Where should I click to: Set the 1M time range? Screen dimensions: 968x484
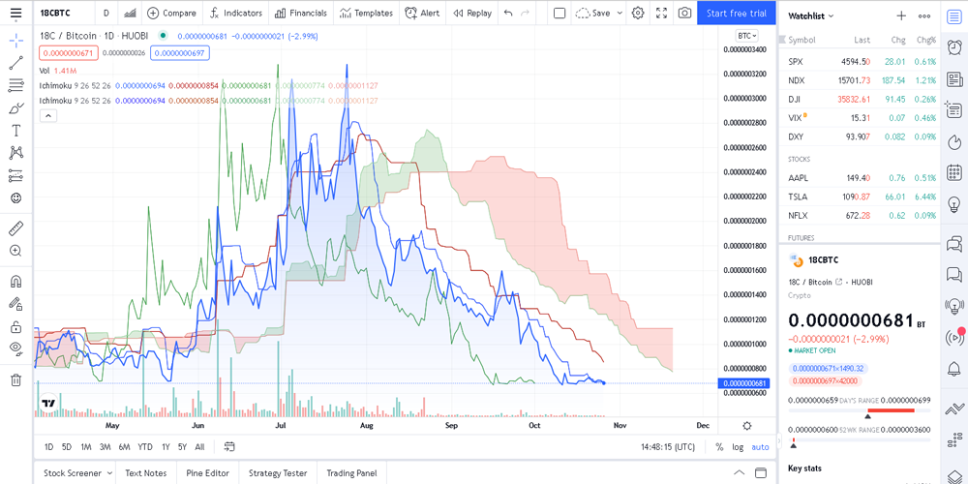click(x=86, y=446)
